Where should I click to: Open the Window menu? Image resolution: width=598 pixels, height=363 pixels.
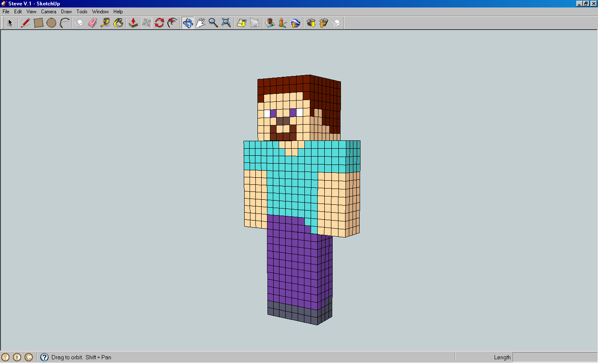100,12
